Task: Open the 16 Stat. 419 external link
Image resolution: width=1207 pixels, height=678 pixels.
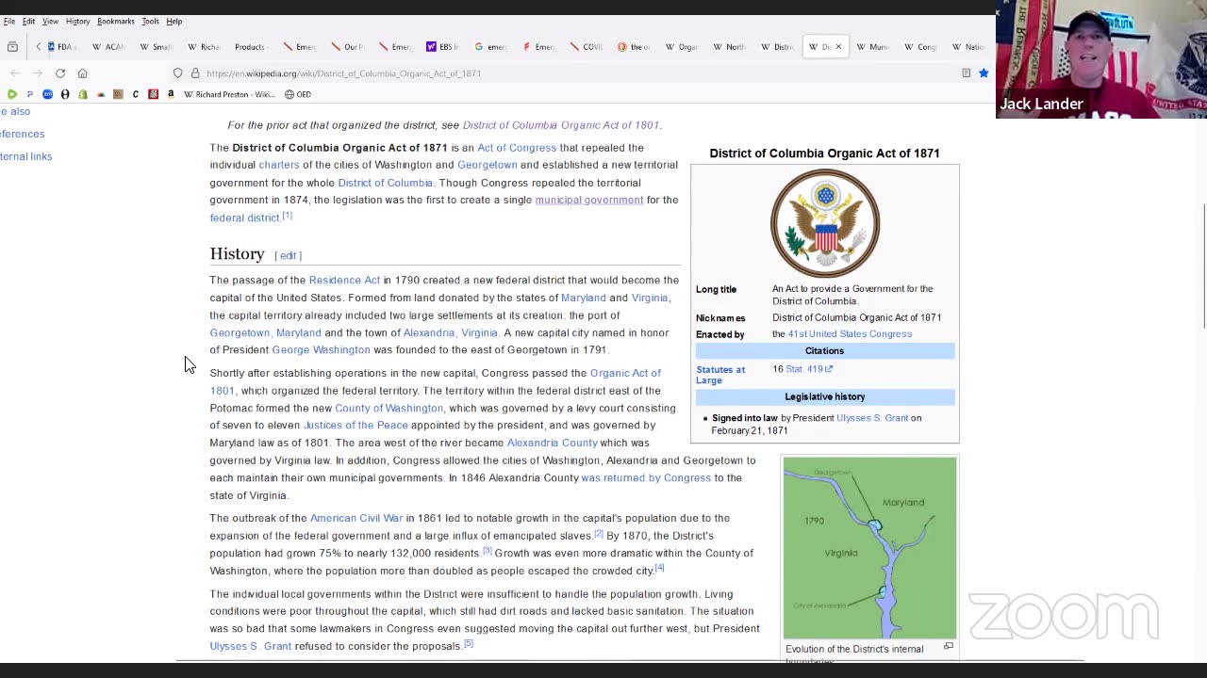Action: [x=808, y=369]
